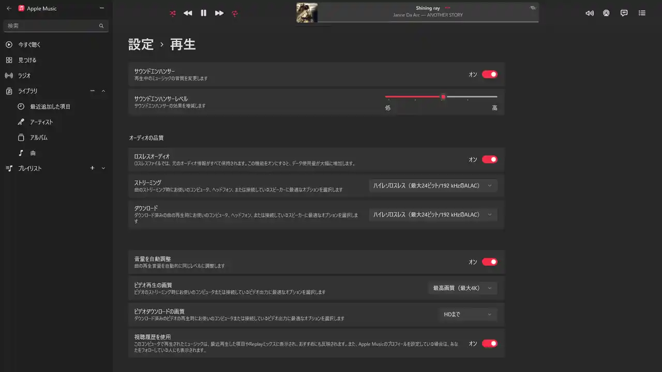Screen dimensions: 662x372
Task: Click the Shining ray song title
Action: click(428, 8)
